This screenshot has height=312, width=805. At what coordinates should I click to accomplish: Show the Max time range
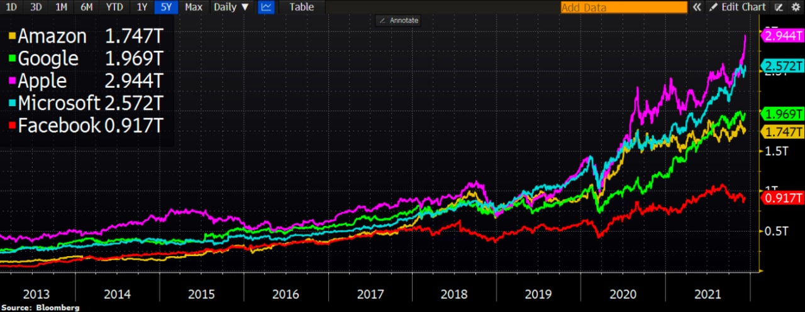pyautogui.click(x=194, y=7)
